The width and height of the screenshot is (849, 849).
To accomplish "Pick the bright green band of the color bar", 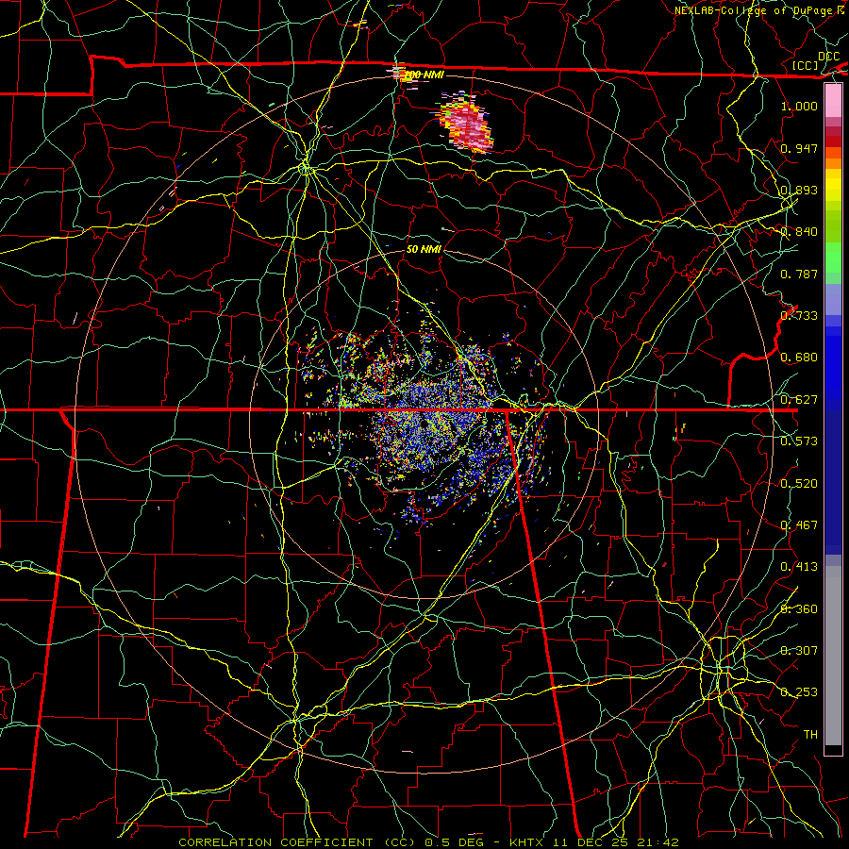I will (x=833, y=258).
